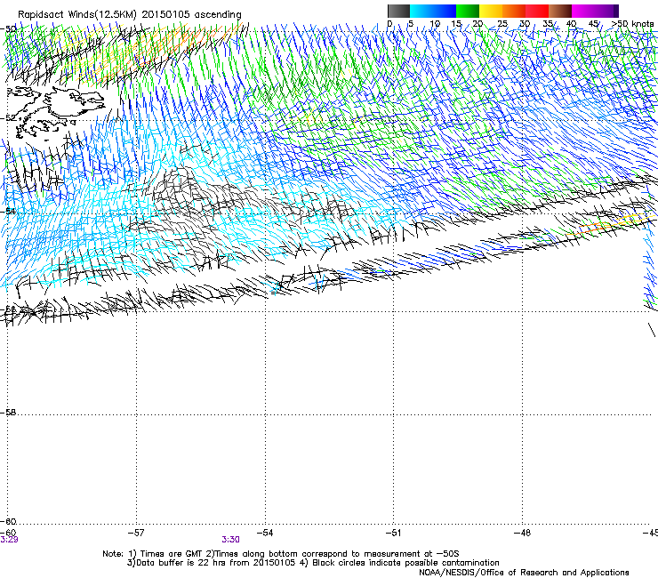Screen dimensions: 658x578
Task: Click the magenta-purple 40-50 knots legend band
Action: (x=595, y=11)
